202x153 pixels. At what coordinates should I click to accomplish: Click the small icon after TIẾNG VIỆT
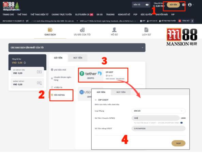192,21
